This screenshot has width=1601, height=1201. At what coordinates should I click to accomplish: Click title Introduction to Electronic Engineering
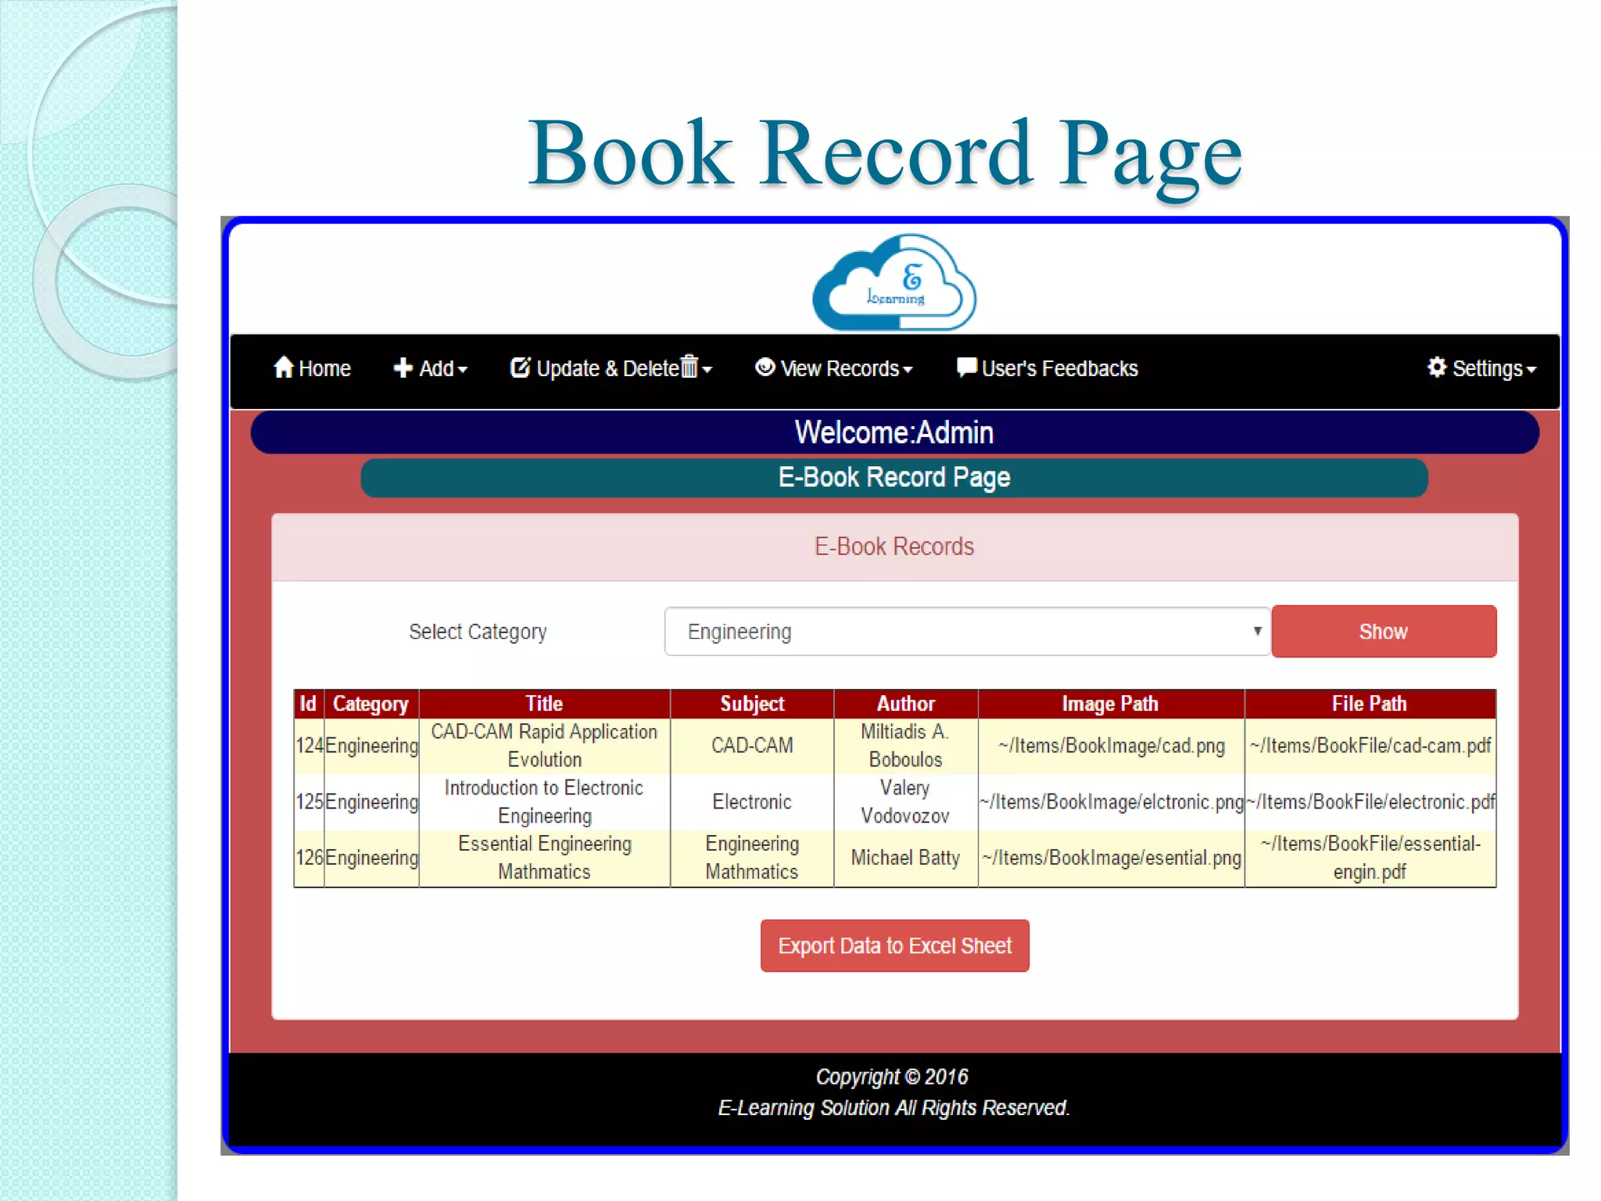click(544, 802)
